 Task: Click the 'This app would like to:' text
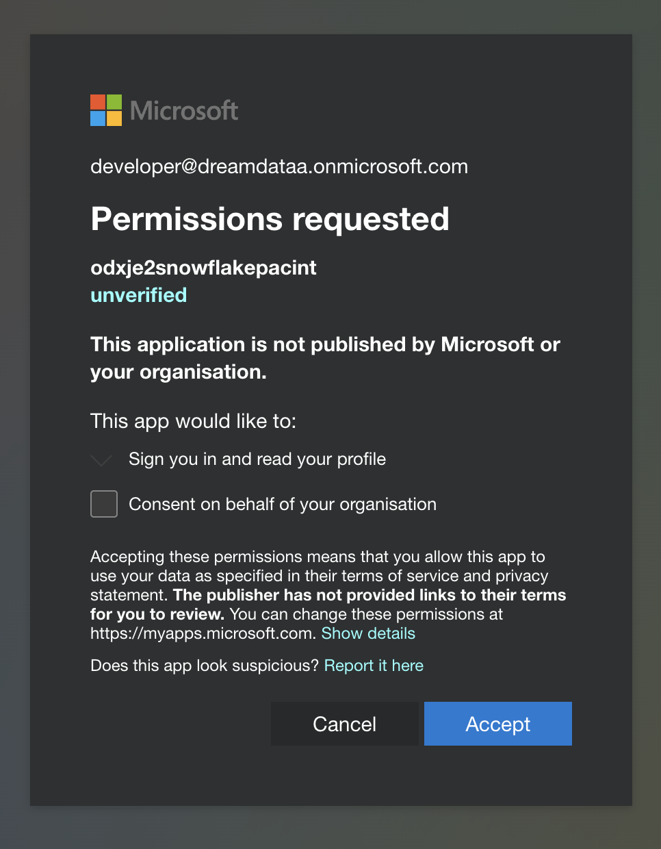pos(193,420)
